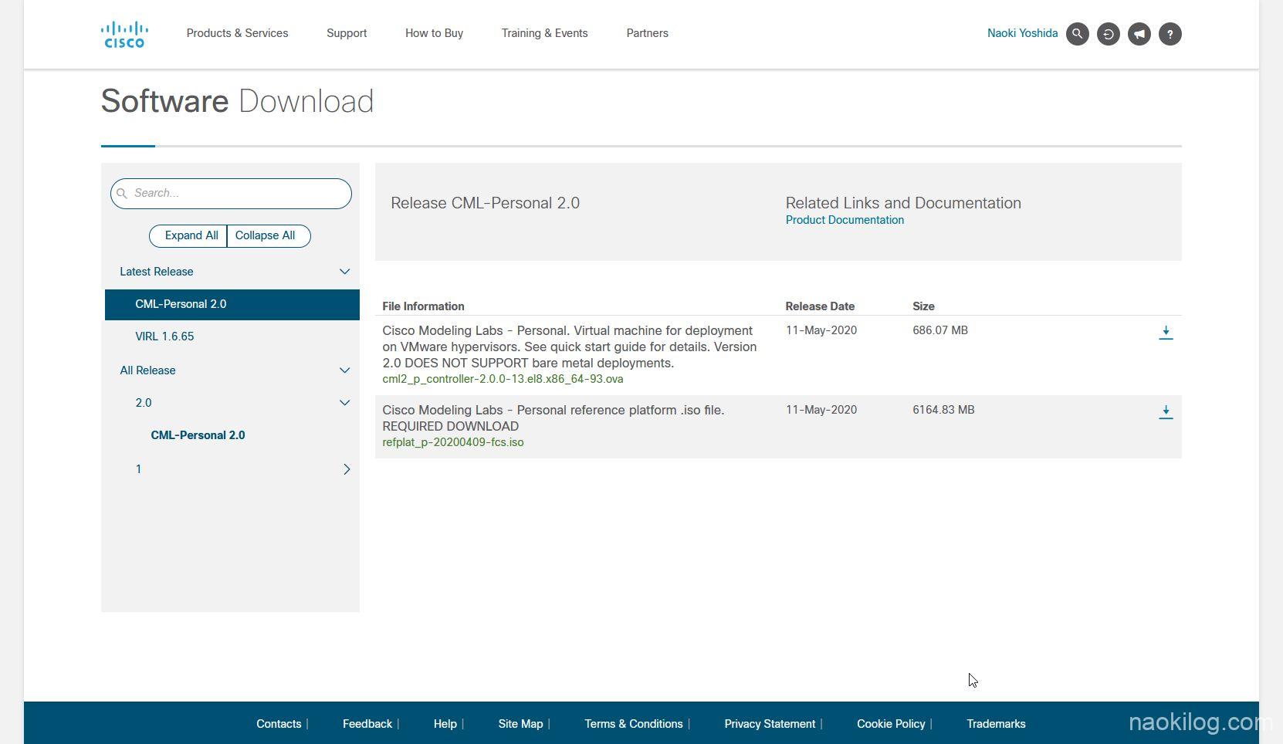Click 11-May-2020 date in the .ova row

click(x=821, y=330)
